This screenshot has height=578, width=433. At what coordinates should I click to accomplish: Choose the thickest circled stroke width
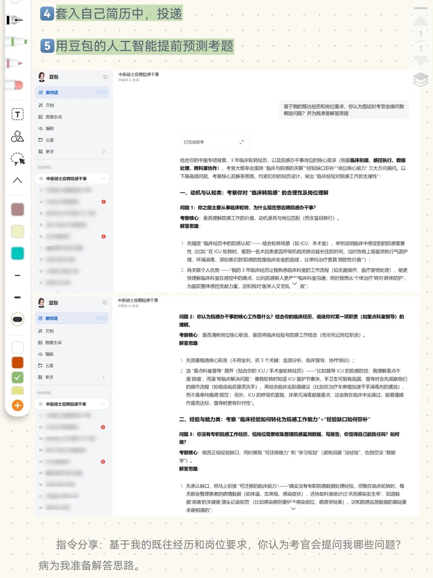[17, 319]
